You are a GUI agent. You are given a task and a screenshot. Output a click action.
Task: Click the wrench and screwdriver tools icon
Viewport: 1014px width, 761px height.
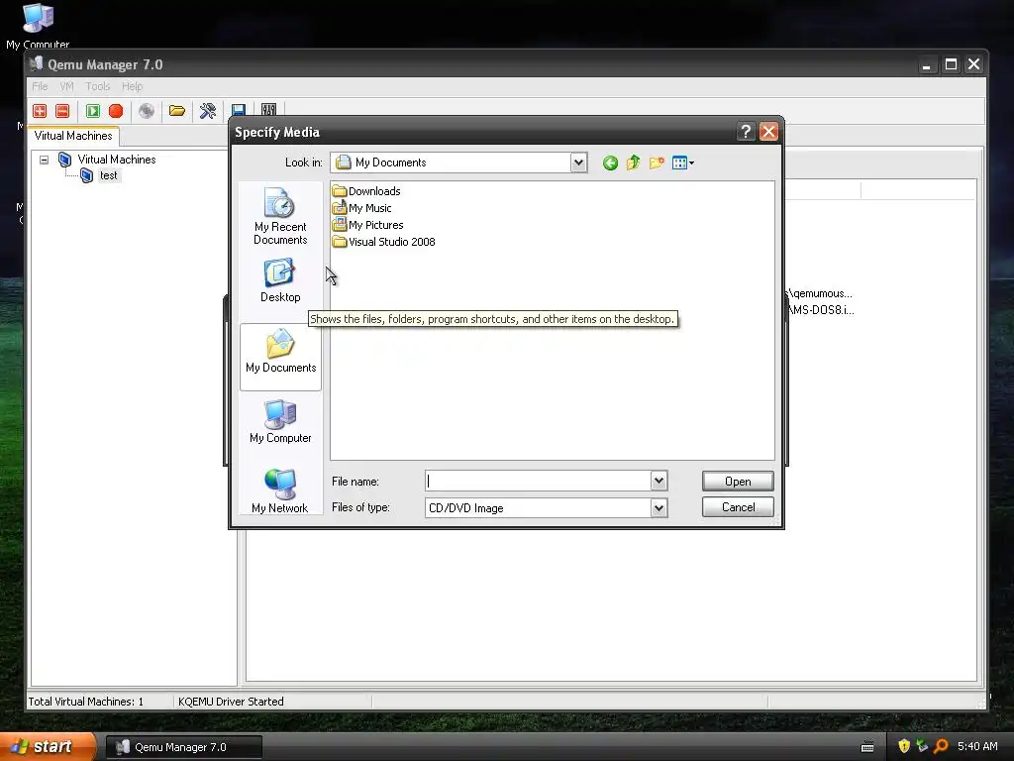(208, 111)
